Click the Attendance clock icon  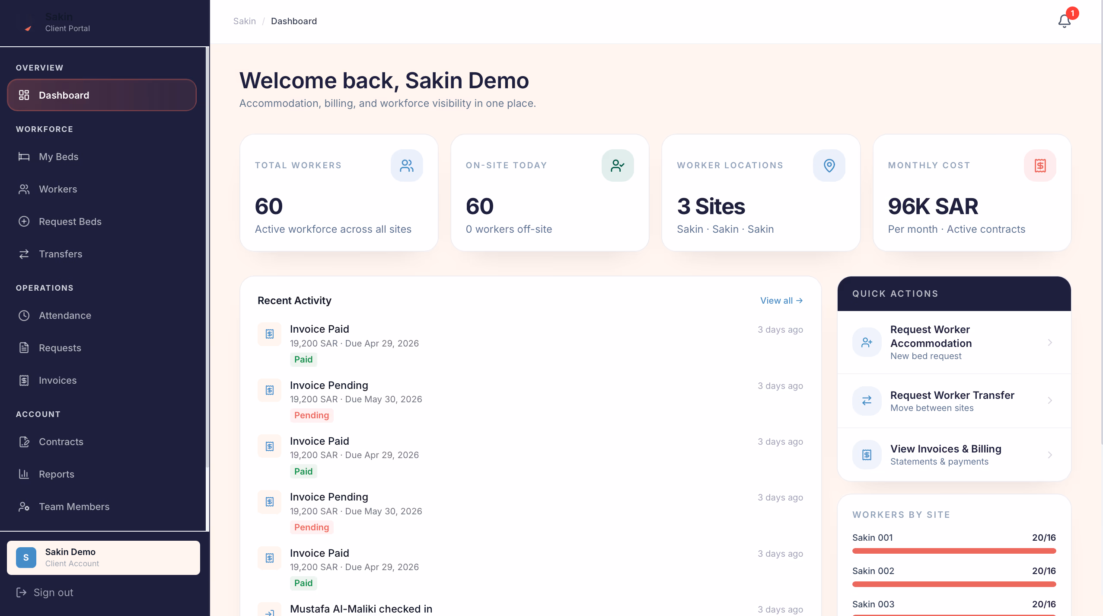[x=24, y=315]
